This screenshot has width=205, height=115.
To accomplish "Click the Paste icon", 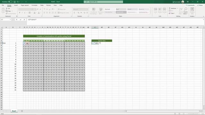I will tap(3, 10).
